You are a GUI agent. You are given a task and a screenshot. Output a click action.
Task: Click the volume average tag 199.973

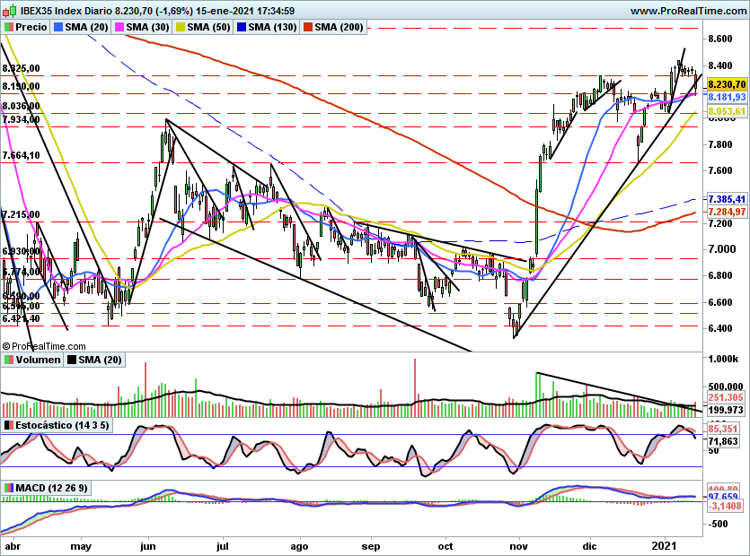(x=726, y=410)
